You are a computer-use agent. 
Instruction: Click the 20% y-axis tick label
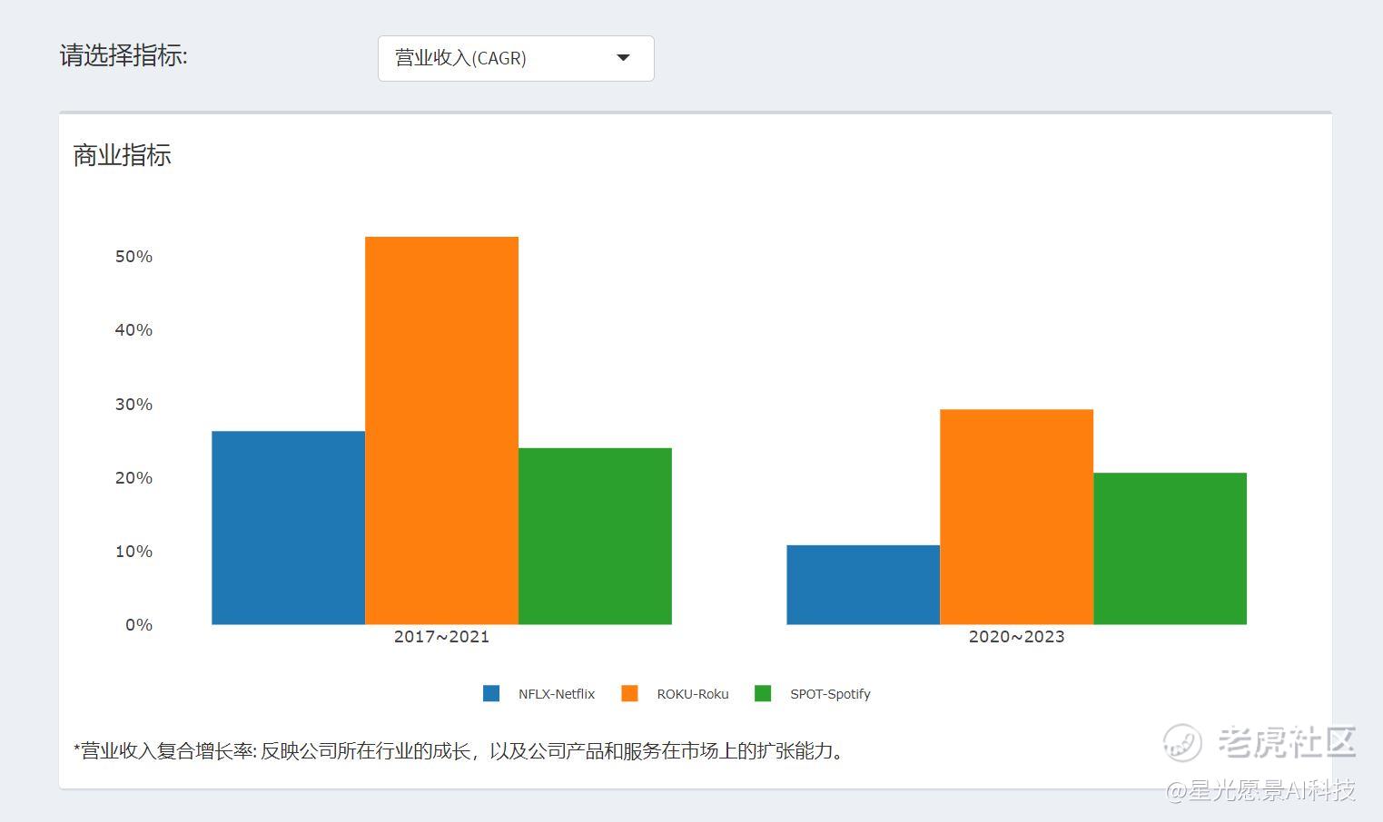coord(133,478)
